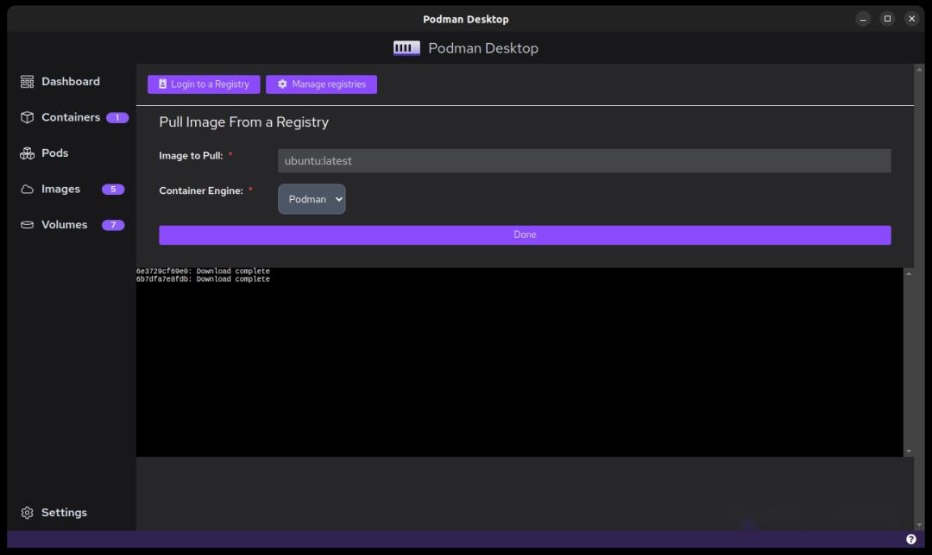932x555 pixels.
Task: Open the Images section via its cloud icon
Action: [27, 189]
